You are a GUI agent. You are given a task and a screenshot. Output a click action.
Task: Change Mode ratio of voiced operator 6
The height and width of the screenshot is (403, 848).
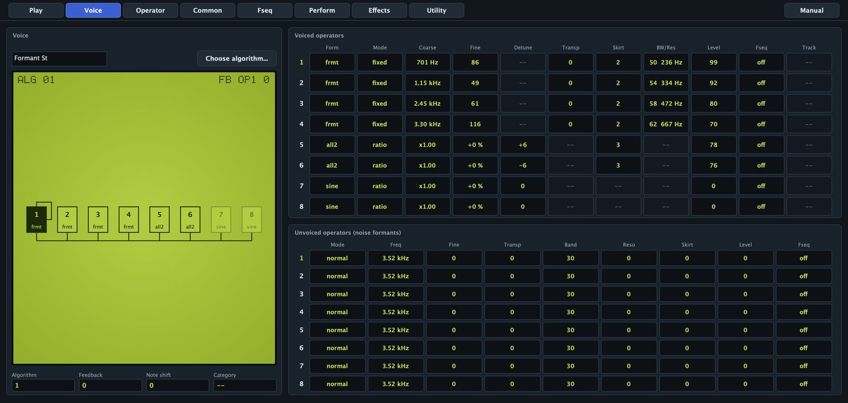(x=379, y=166)
